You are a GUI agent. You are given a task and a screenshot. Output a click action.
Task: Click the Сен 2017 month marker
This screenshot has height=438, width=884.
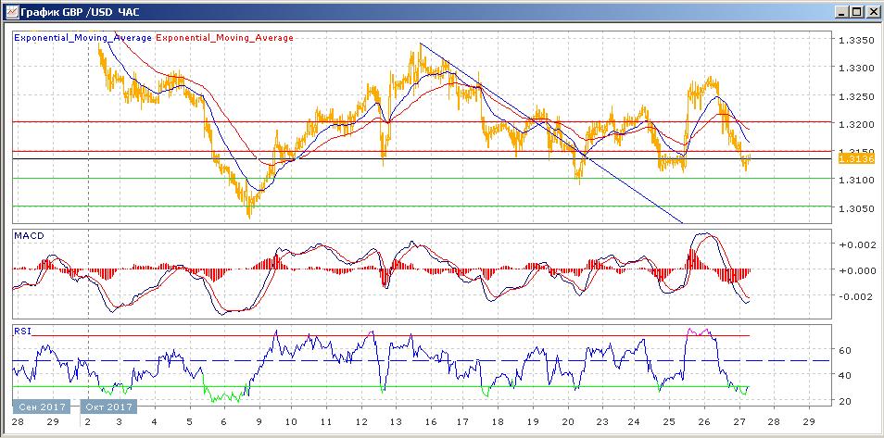pyautogui.click(x=43, y=407)
